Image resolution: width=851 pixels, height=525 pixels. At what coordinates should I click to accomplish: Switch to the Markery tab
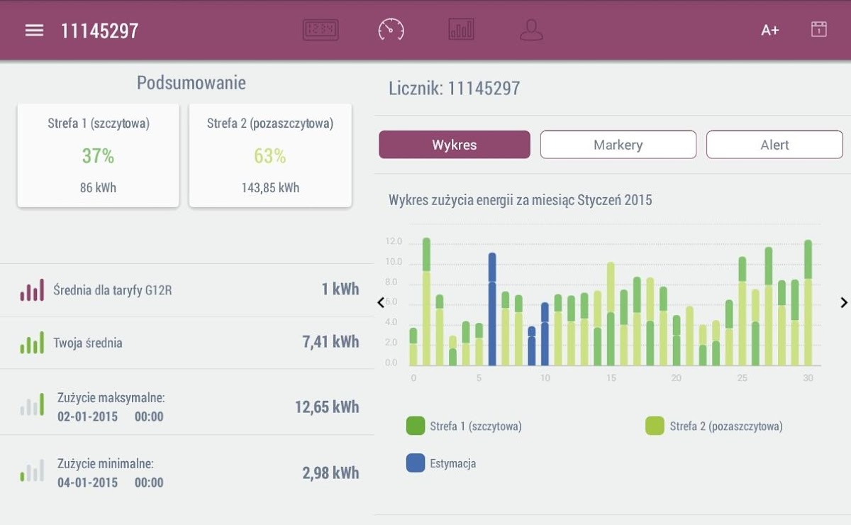pyautogui.click(x=618, y=145)
